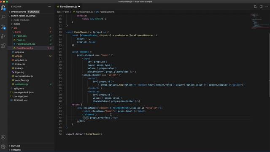This screenshot has width=270, height=152.
Task: Open FormElement.css in the explorer
Action: (26, 44)
